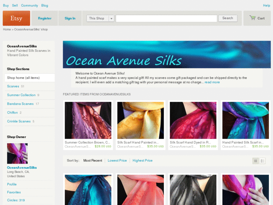Open the Community menu
Viewport: 273px width, 205px height.
click(30, 5)
